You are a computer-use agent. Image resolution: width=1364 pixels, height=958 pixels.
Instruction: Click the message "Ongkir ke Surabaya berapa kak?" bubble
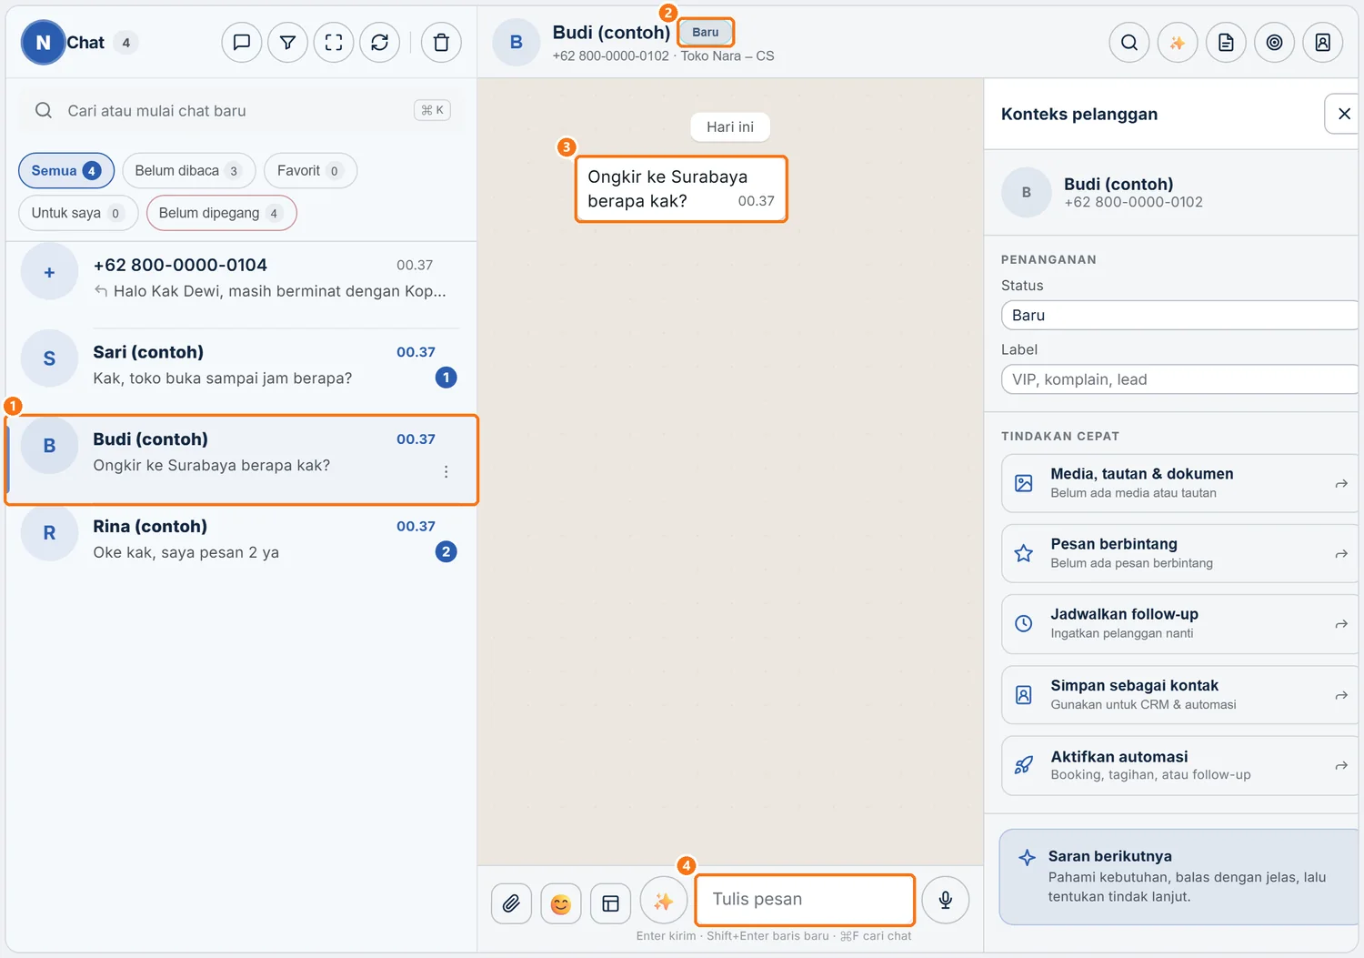click(x=681, y=189)
